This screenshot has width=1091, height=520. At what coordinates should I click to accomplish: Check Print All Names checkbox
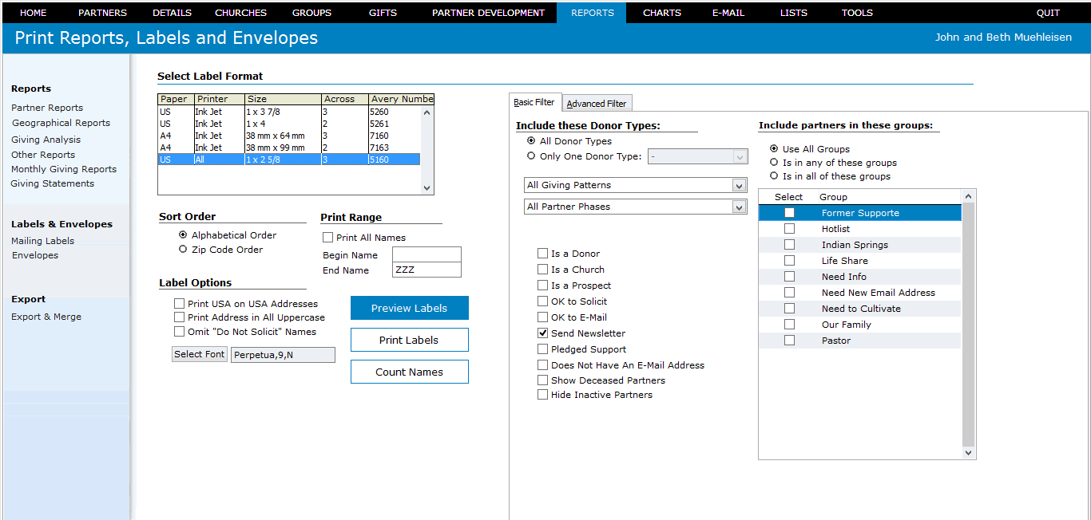327,238
